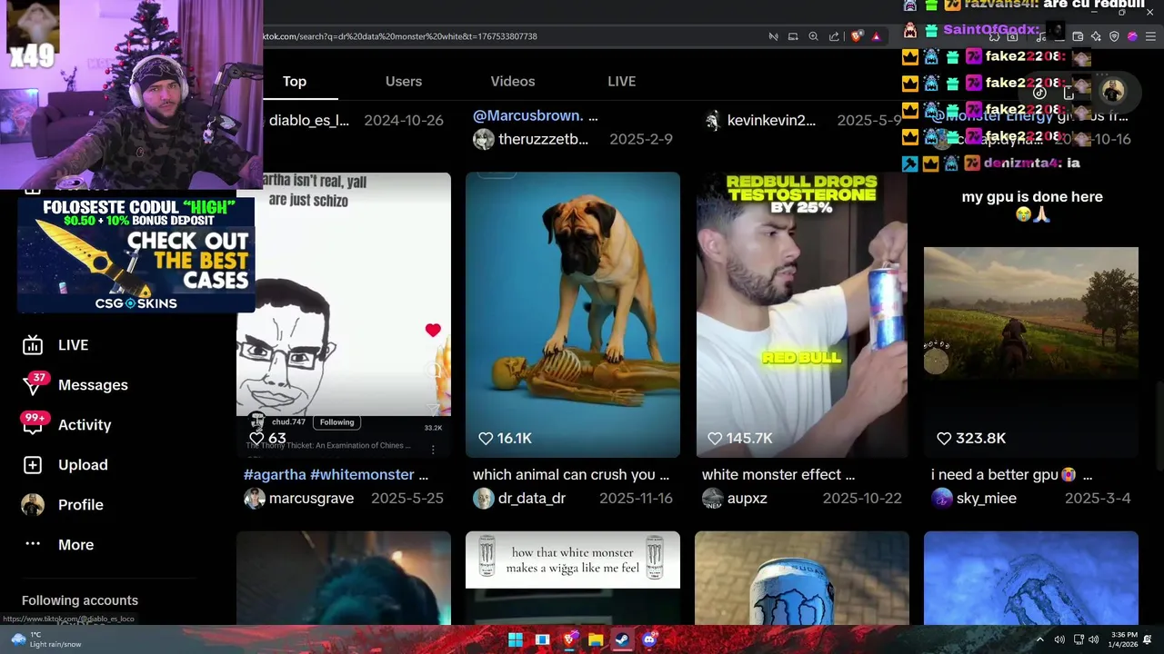The height and width of the screenshot is (654, 1164).
Task: Click the zoom magnifier icon in address bar
Action: tap(813, 36)
